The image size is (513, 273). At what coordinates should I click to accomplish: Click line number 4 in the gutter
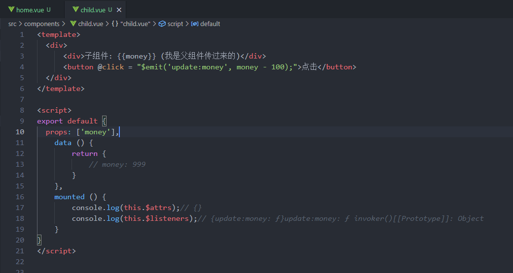coord(22,67)
